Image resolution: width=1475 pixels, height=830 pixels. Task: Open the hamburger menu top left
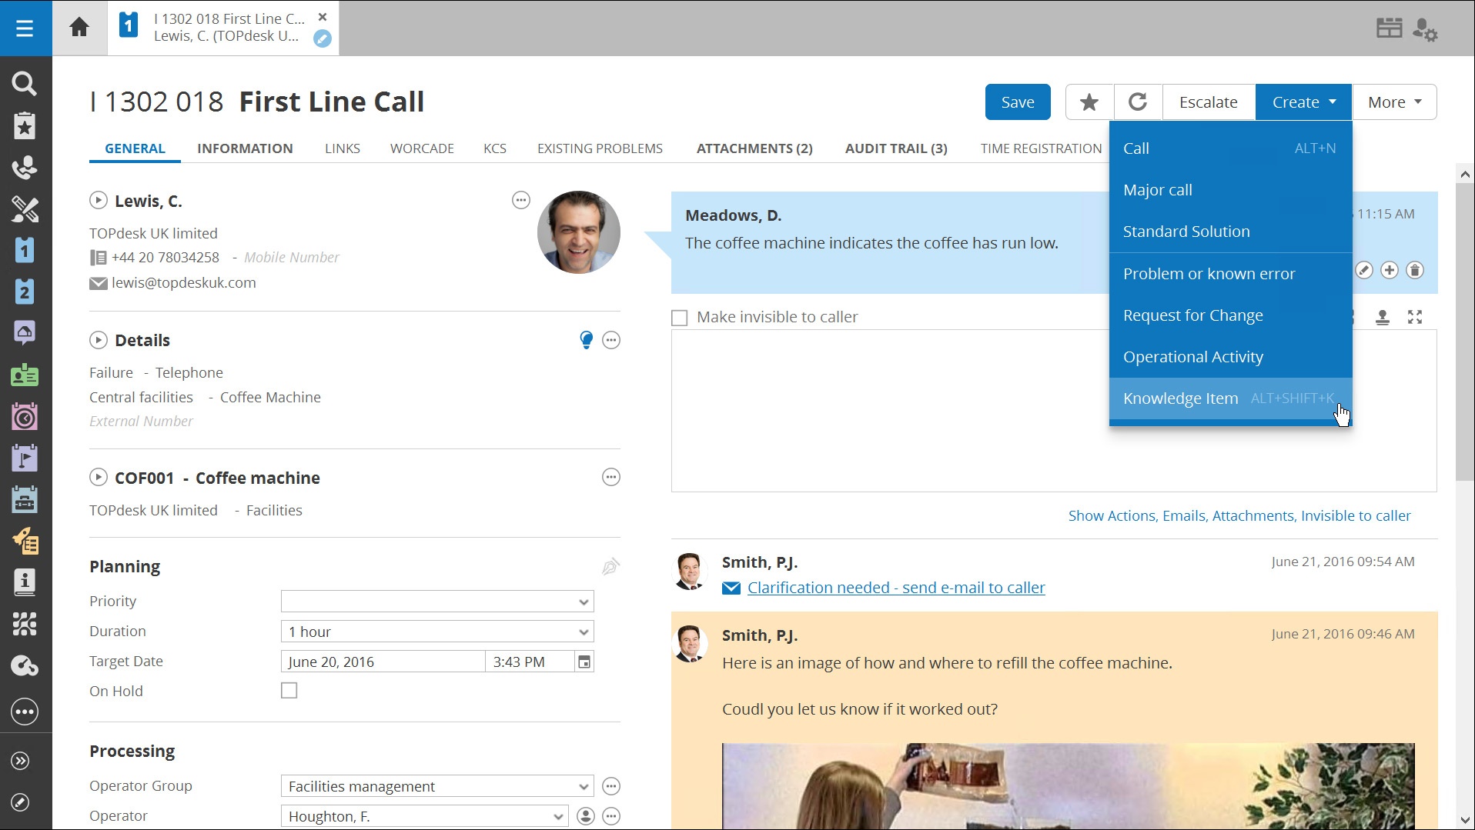[x=25, y=28]
